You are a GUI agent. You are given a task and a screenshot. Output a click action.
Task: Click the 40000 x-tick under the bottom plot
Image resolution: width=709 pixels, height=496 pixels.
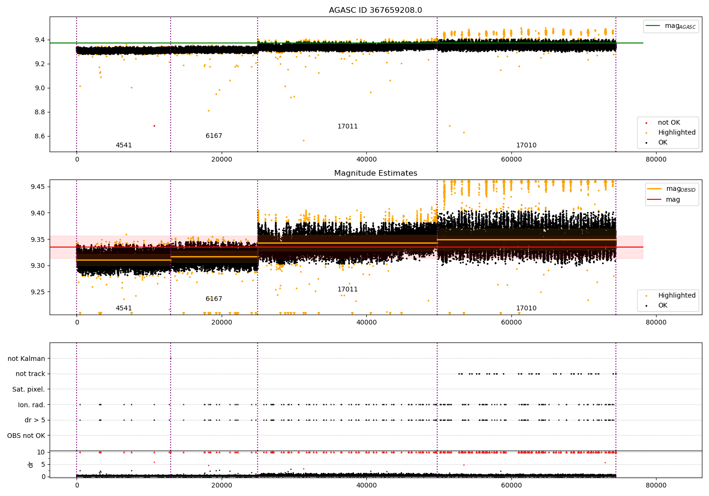coord(366,485)
